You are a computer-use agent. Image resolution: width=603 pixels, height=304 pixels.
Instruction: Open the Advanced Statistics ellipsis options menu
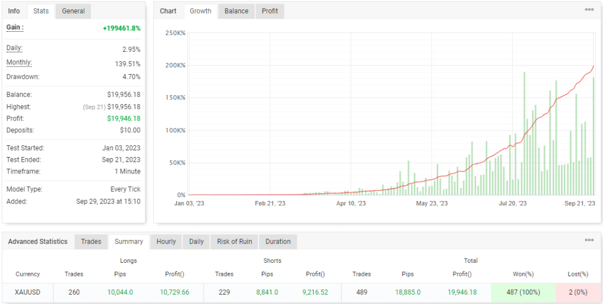[x=589, y=240]
